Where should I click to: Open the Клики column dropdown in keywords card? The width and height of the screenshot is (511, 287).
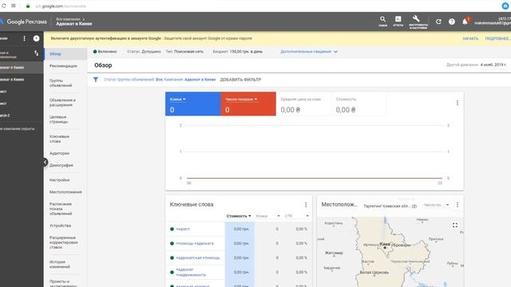[268, 216]
